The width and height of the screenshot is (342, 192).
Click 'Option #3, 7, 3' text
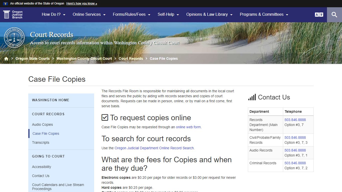tap(296, 142)
